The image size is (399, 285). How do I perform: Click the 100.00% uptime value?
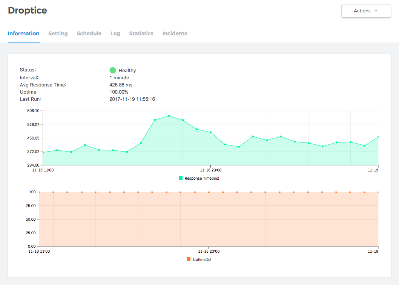coord(119,92)
